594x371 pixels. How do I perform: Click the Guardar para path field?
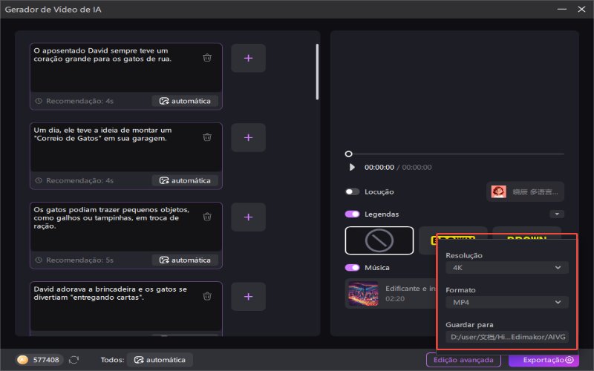pyautogui.click(x=507, y=337)
